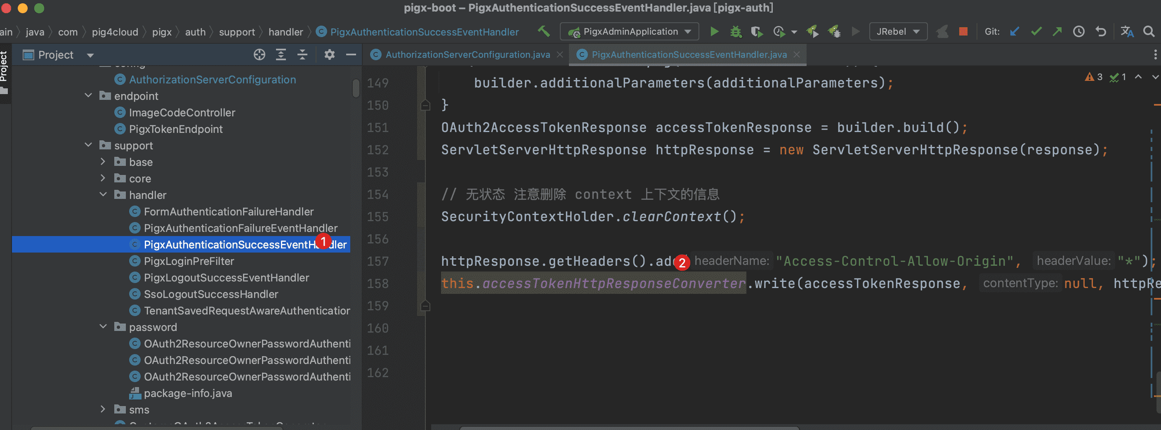Debug with JRebel rocket-bug icon

(x=834, y=31)
